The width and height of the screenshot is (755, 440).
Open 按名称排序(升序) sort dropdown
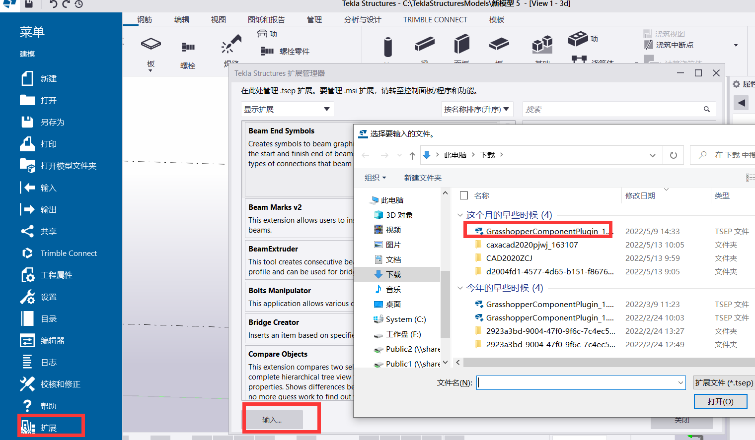[477, 109]
